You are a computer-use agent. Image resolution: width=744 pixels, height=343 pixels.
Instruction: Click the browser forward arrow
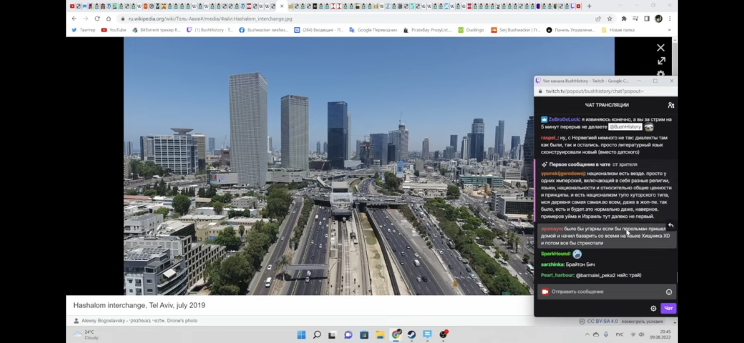coord(86,18)
